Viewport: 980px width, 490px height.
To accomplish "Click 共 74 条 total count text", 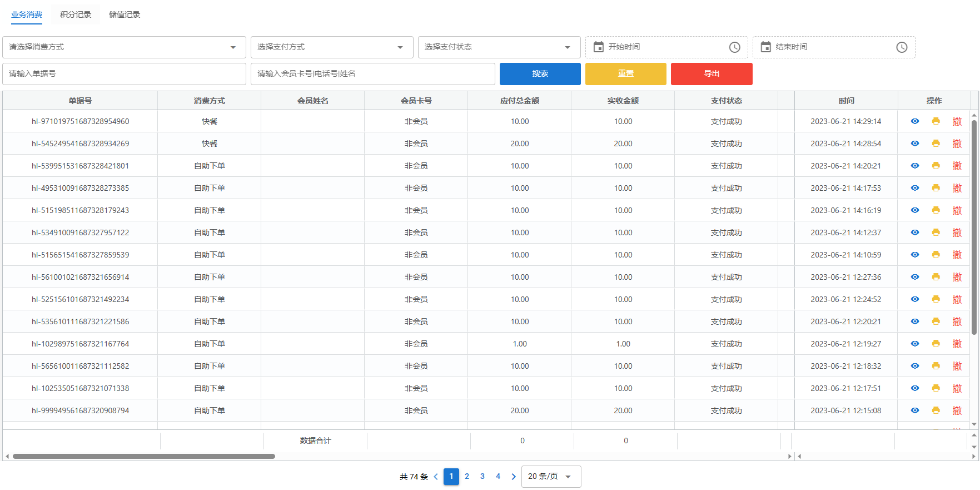I will pyautogui.click(x=414, y=477).
